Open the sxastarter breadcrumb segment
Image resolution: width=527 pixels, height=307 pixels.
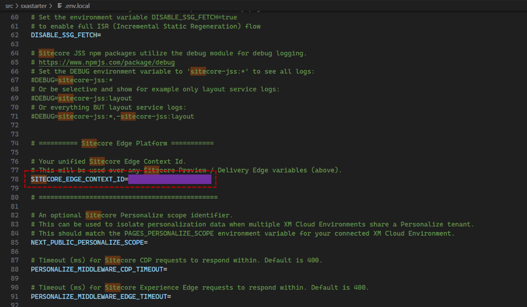[x=33, y=6]
